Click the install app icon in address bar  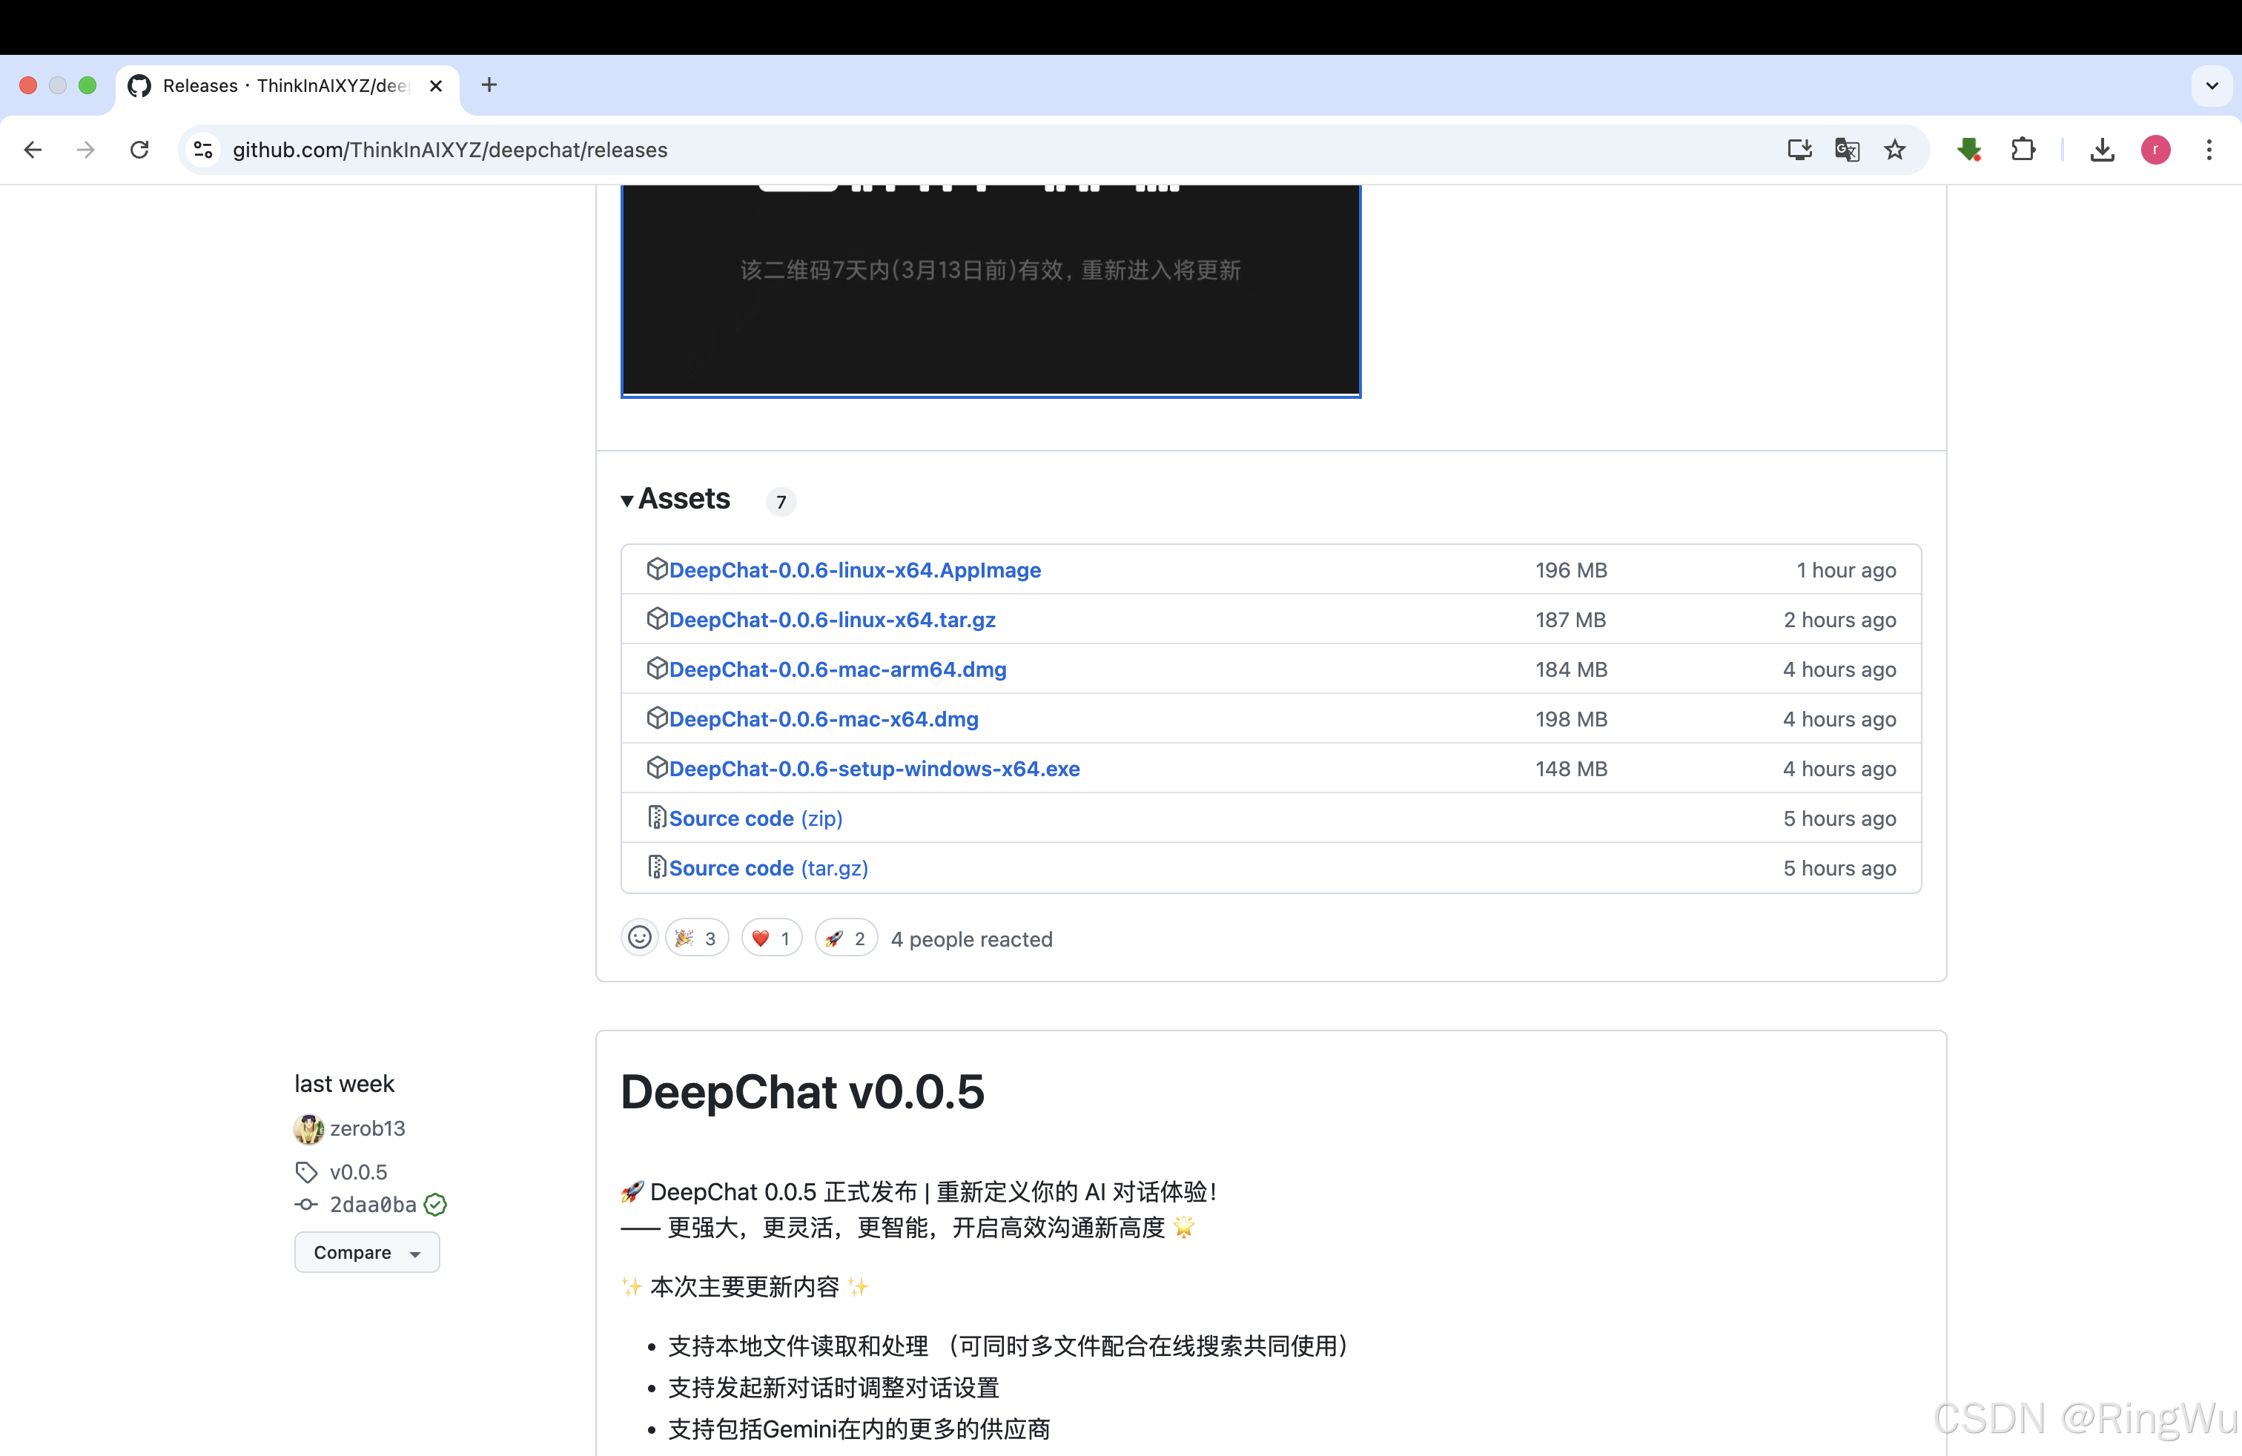(x=1799, y=150)
